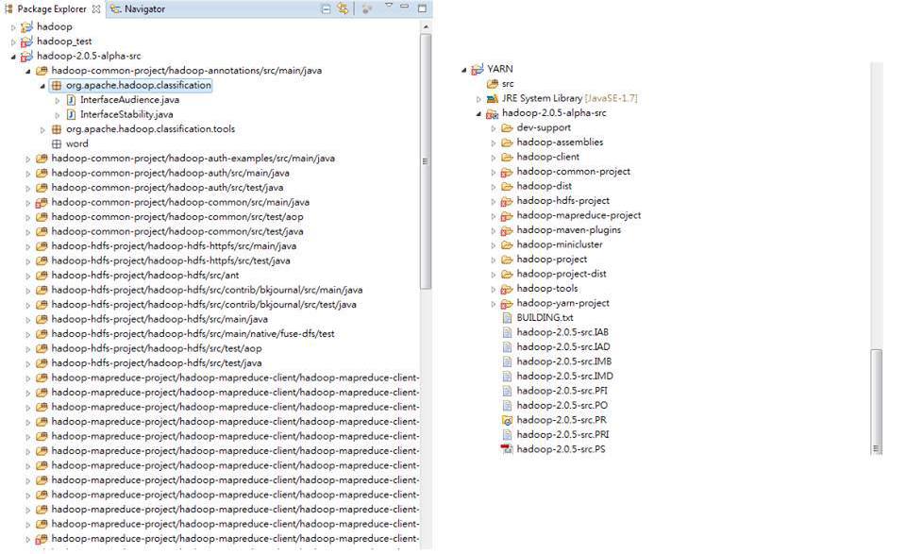Expand the hadoop_test project node
The height and width of the screenshot is (554, 906).
coord(13,42)
